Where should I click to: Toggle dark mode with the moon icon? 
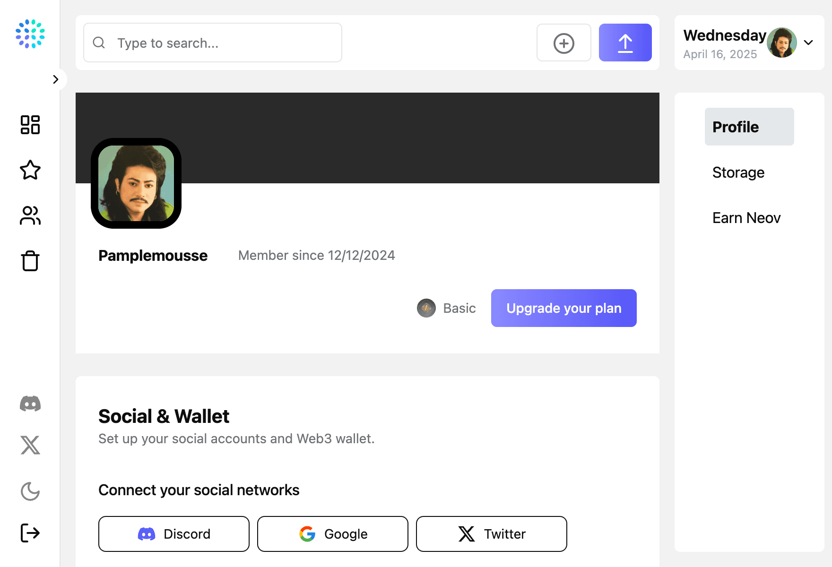click(x=30, y=491)
